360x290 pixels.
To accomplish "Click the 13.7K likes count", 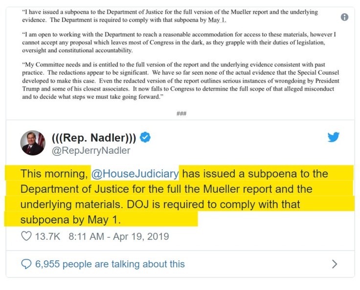I will 47,237.
